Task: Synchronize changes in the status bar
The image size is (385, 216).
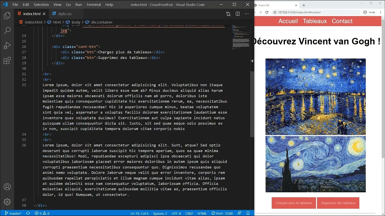Action: pyautogui.click(x=28, y=213)
